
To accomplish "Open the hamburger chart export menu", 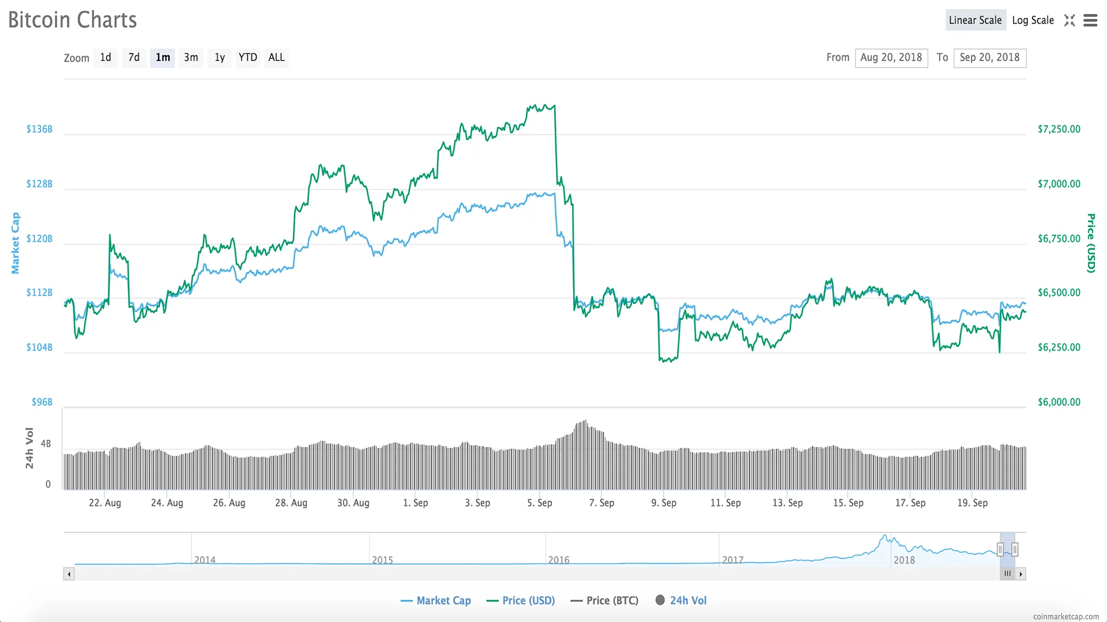I will tap(1090, 20).
